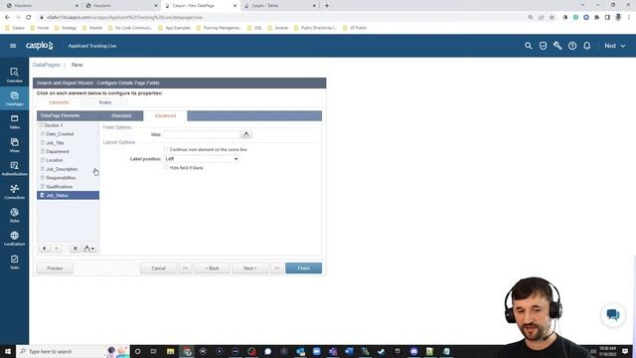This screenshot has height=358, width=636.
Task: Open the options button beside Next
Action: [x=276, y=268]
